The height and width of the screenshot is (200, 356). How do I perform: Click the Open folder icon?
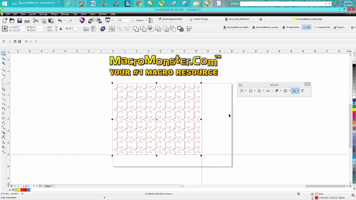pyautogui.click(x=12, y=21)
